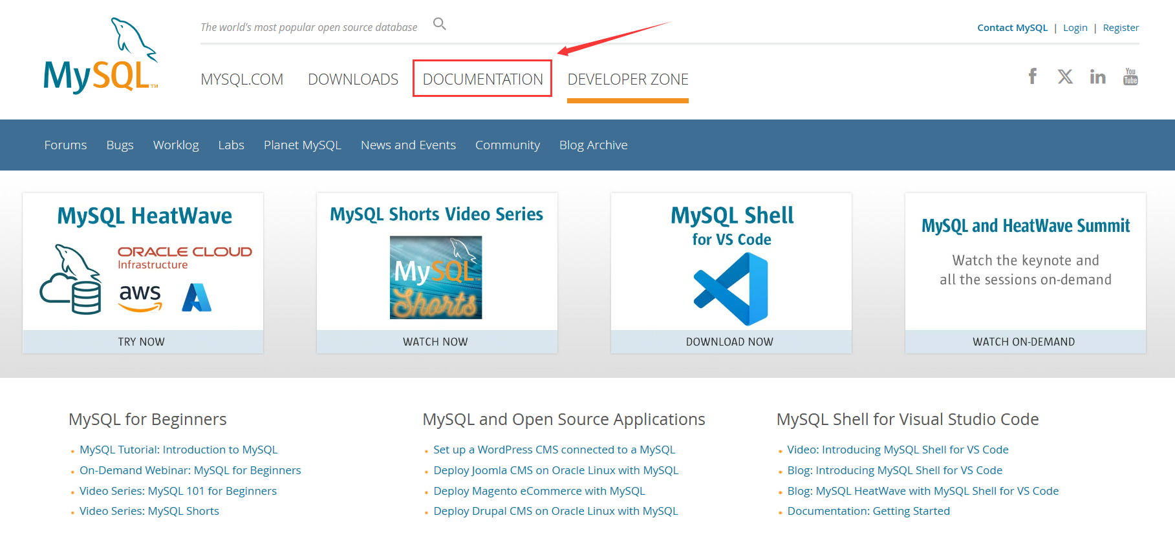
Task: Click the MySQL dolphin logo
Action: click(x=100, y=56)
